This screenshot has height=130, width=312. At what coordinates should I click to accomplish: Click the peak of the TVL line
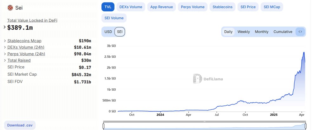[304, 52]
